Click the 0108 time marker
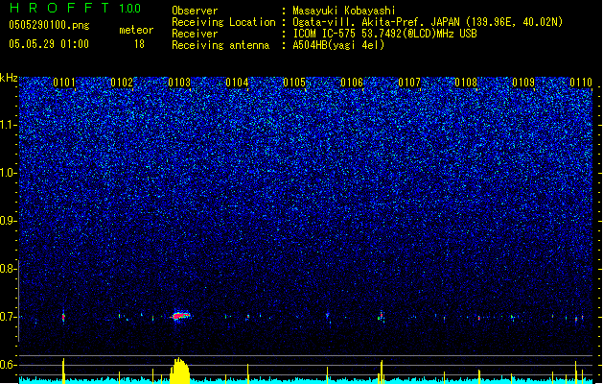This screenshot has width=603, height=384. [466, 83]
